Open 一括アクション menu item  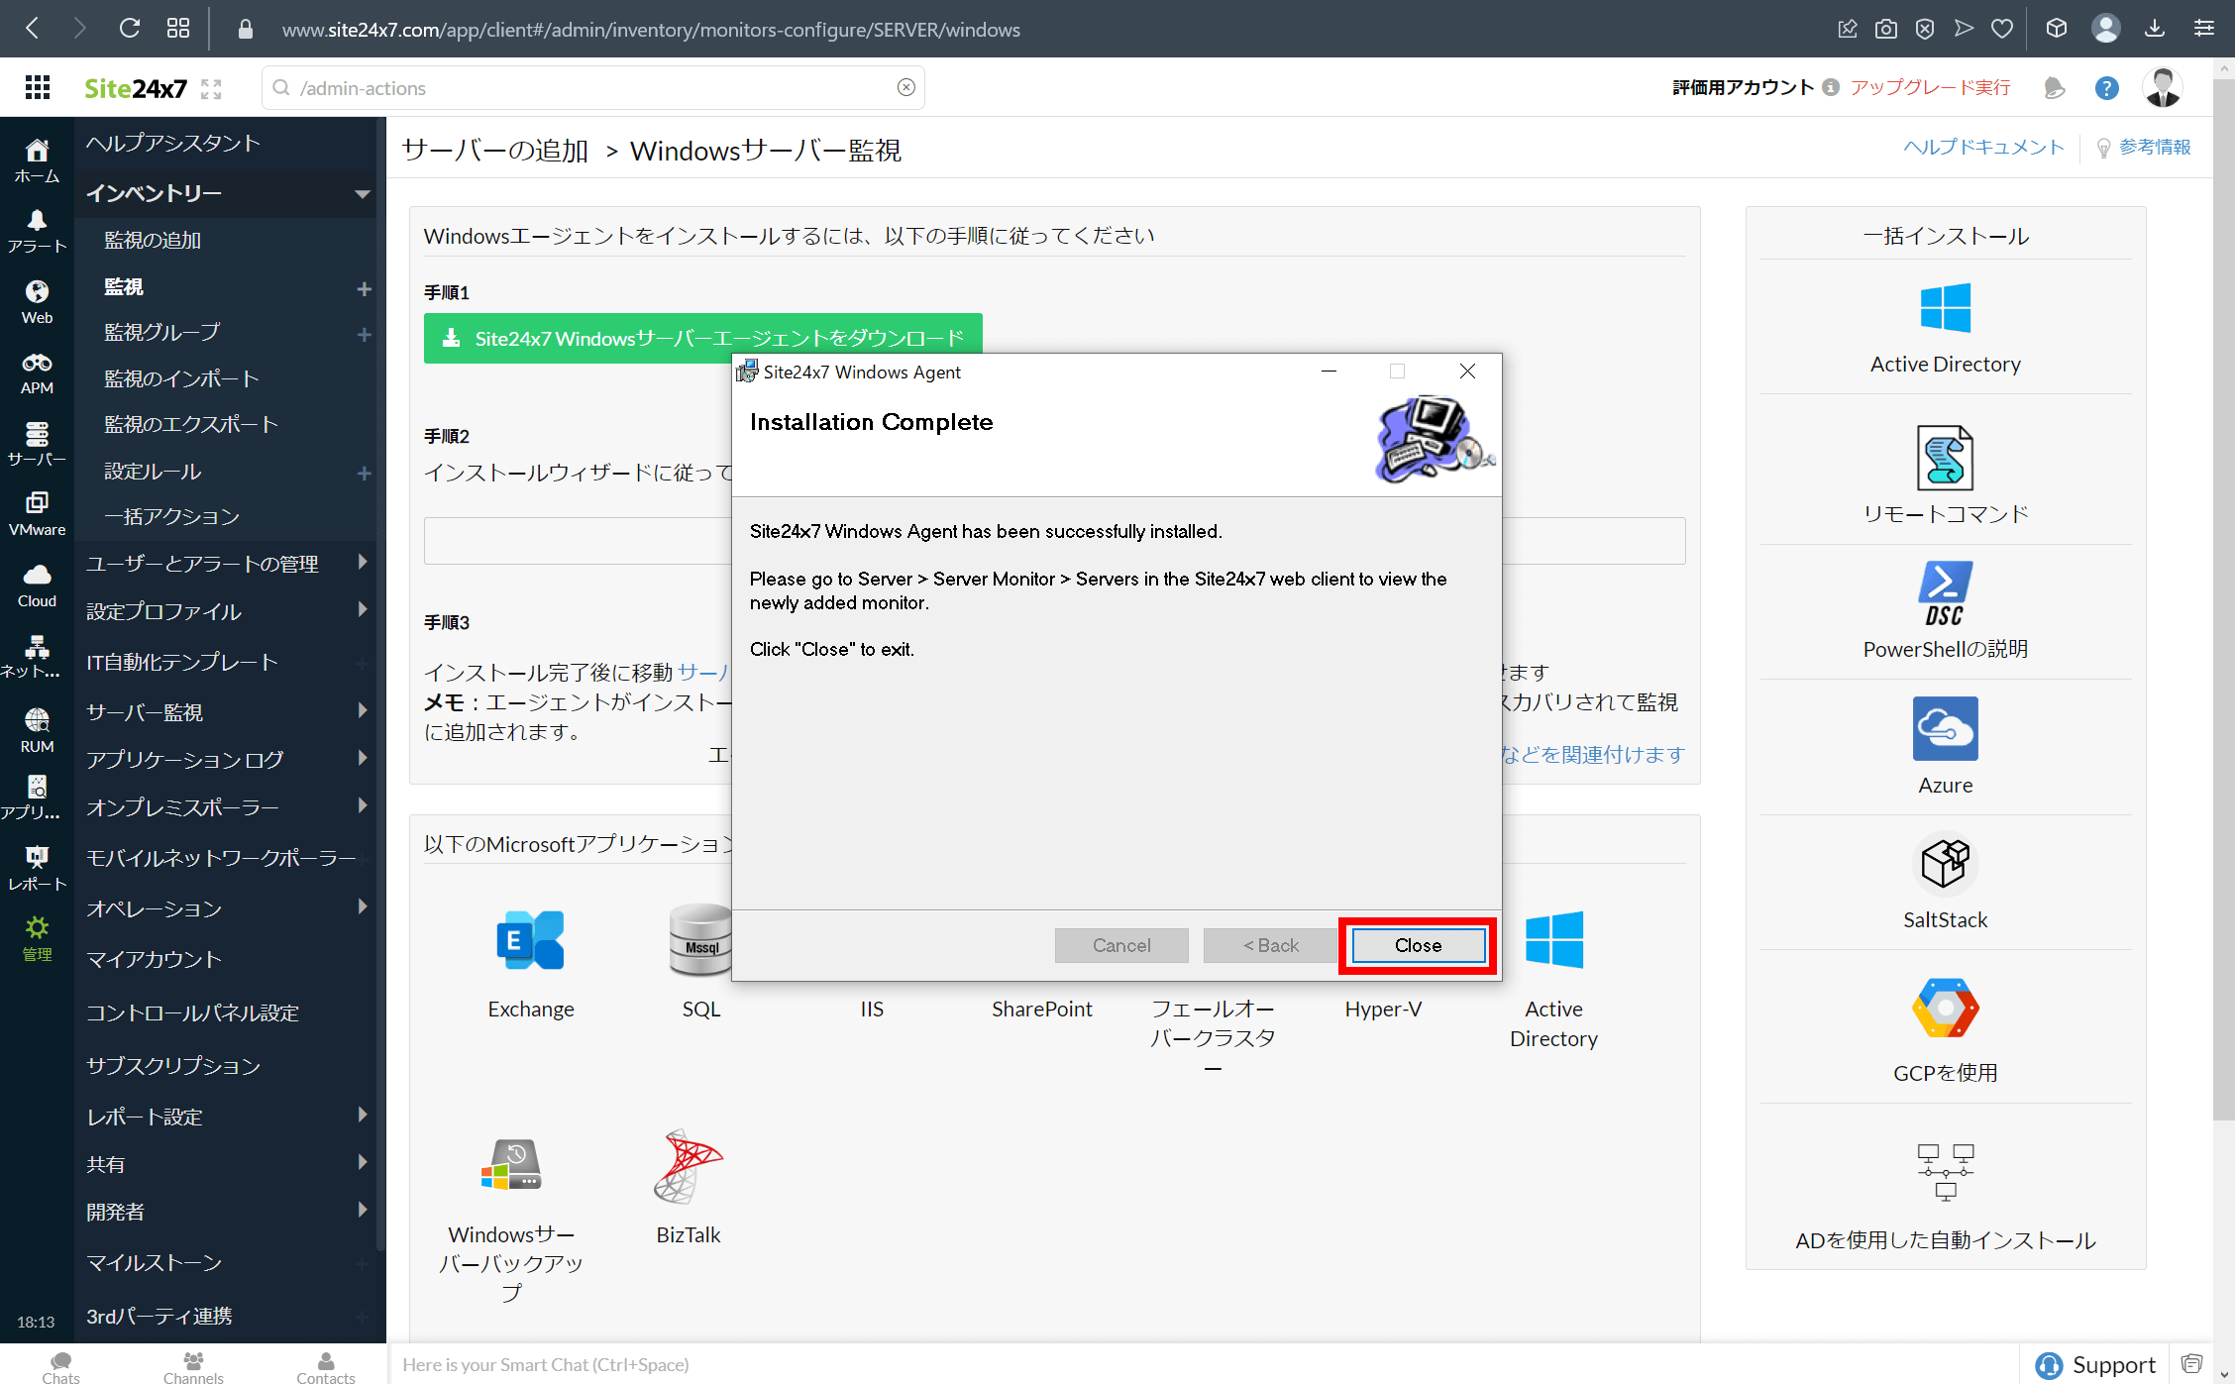pos(172,516)
